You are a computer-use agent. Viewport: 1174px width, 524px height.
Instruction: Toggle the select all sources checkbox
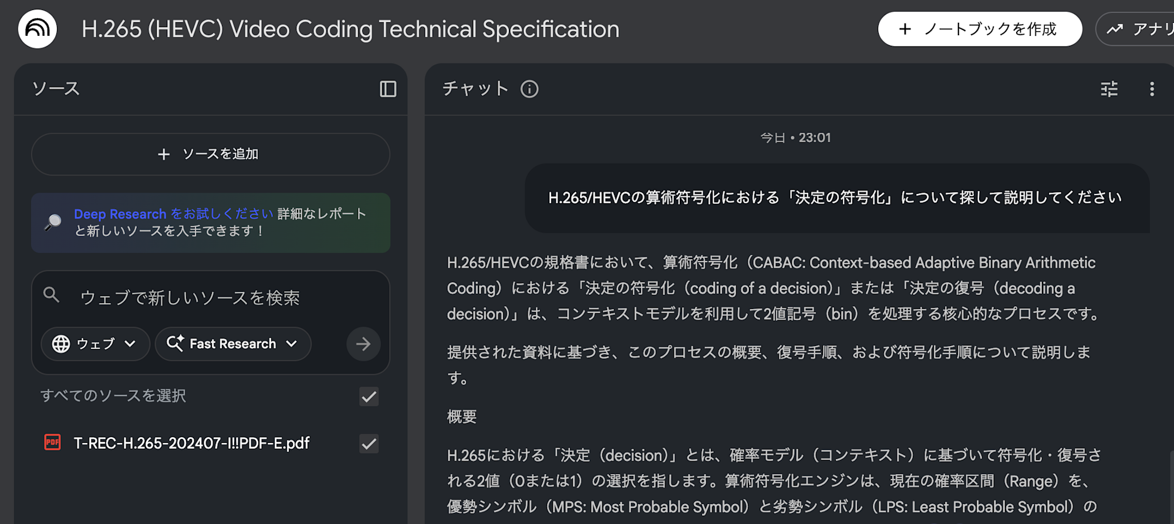pos(369,397)
